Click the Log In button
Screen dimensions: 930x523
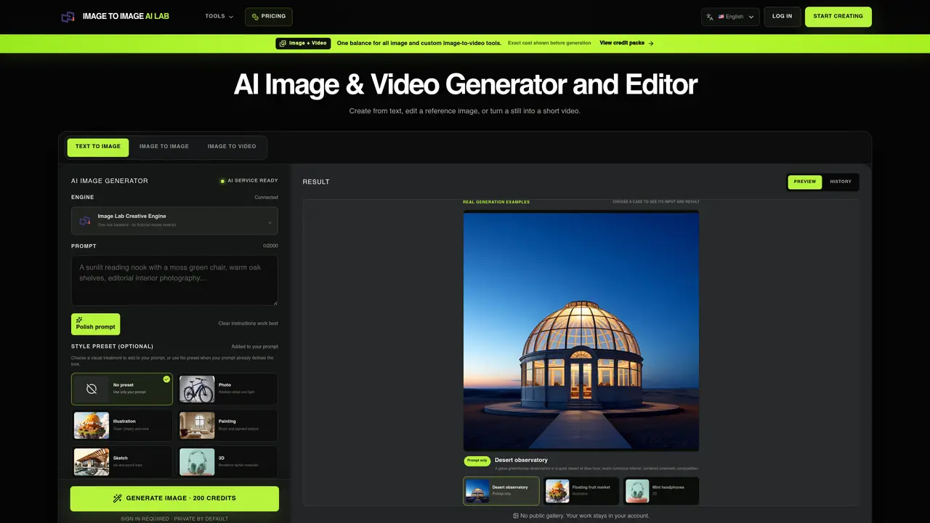tap(783, 17)
